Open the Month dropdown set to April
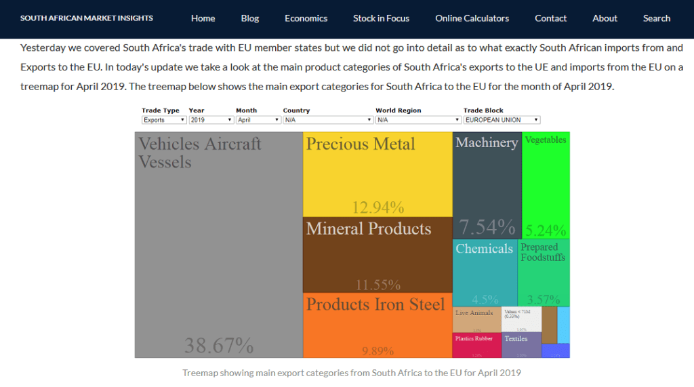Screen dimensions: 694x387 (258, 120)
